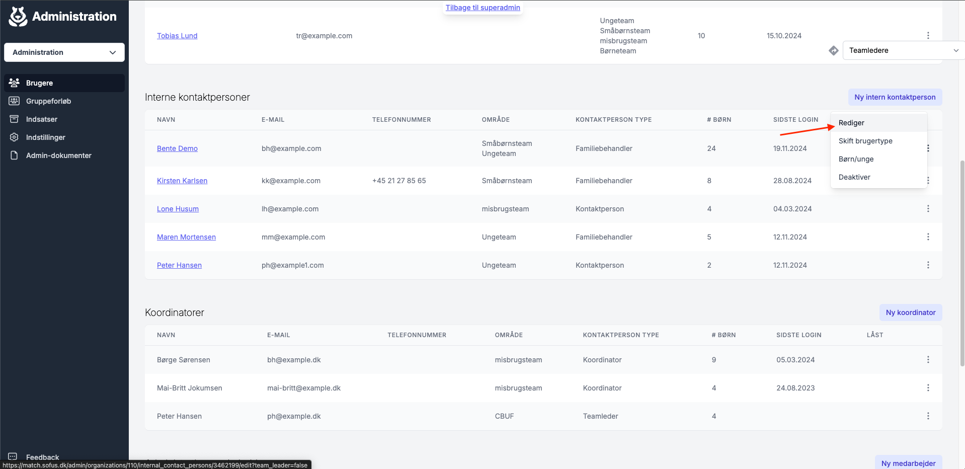The height and width of the screenshot is (469, 965).
Task: Click the email kk@example.com
Action: pos(291,181)
